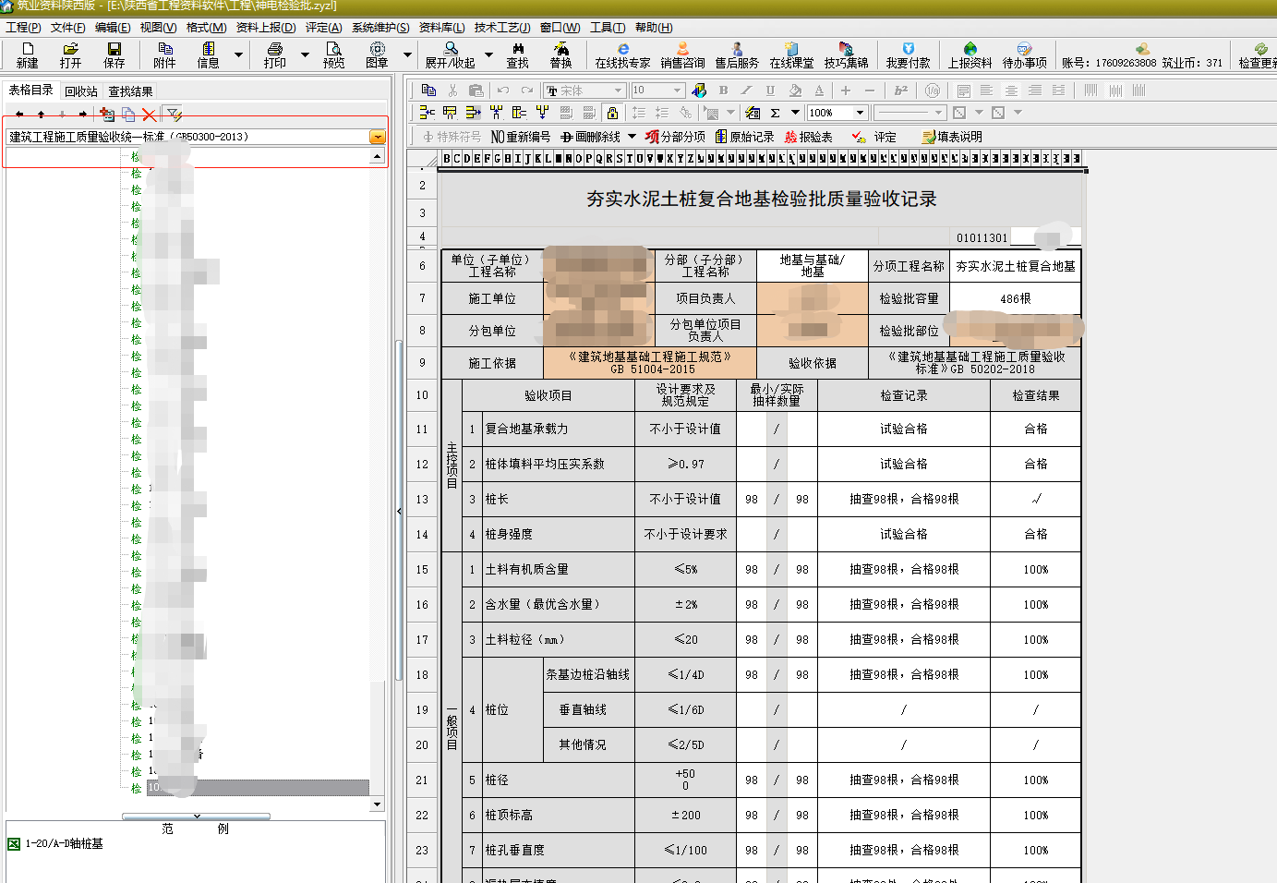
Task: Print using the 打印 icon
Action: pyautogui.click(x=274, y=54)
